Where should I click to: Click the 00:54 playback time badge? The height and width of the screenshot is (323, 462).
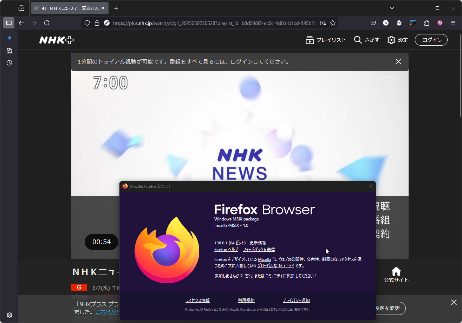[x=101, y=242]
